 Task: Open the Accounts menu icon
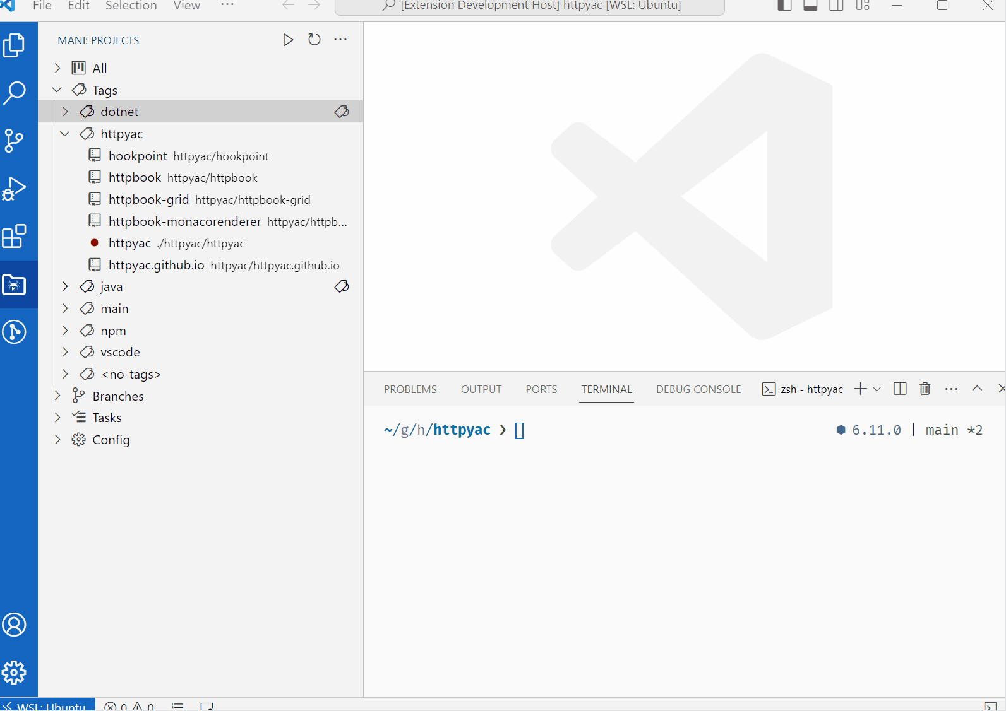coord(15,625)
